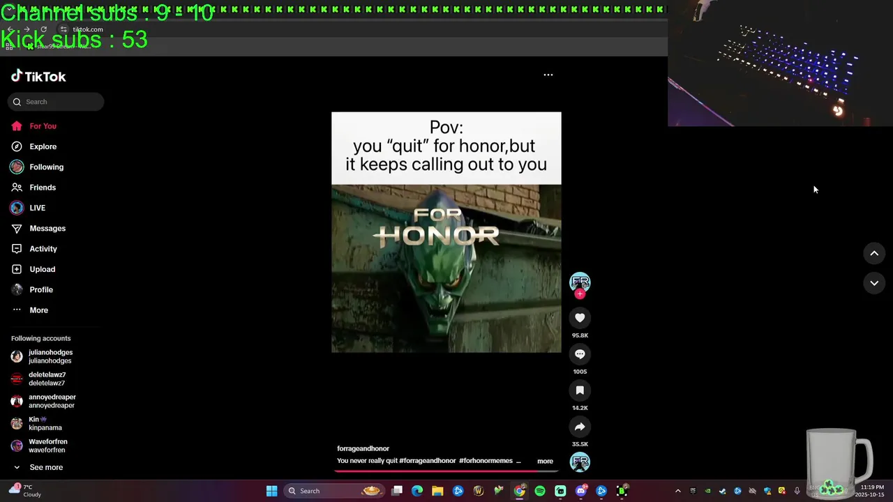The width and height of the screenshot is (893, 502).
Task: Click the Upload plus-square icon
Action: pyautogui.click(x=17, y=269)
